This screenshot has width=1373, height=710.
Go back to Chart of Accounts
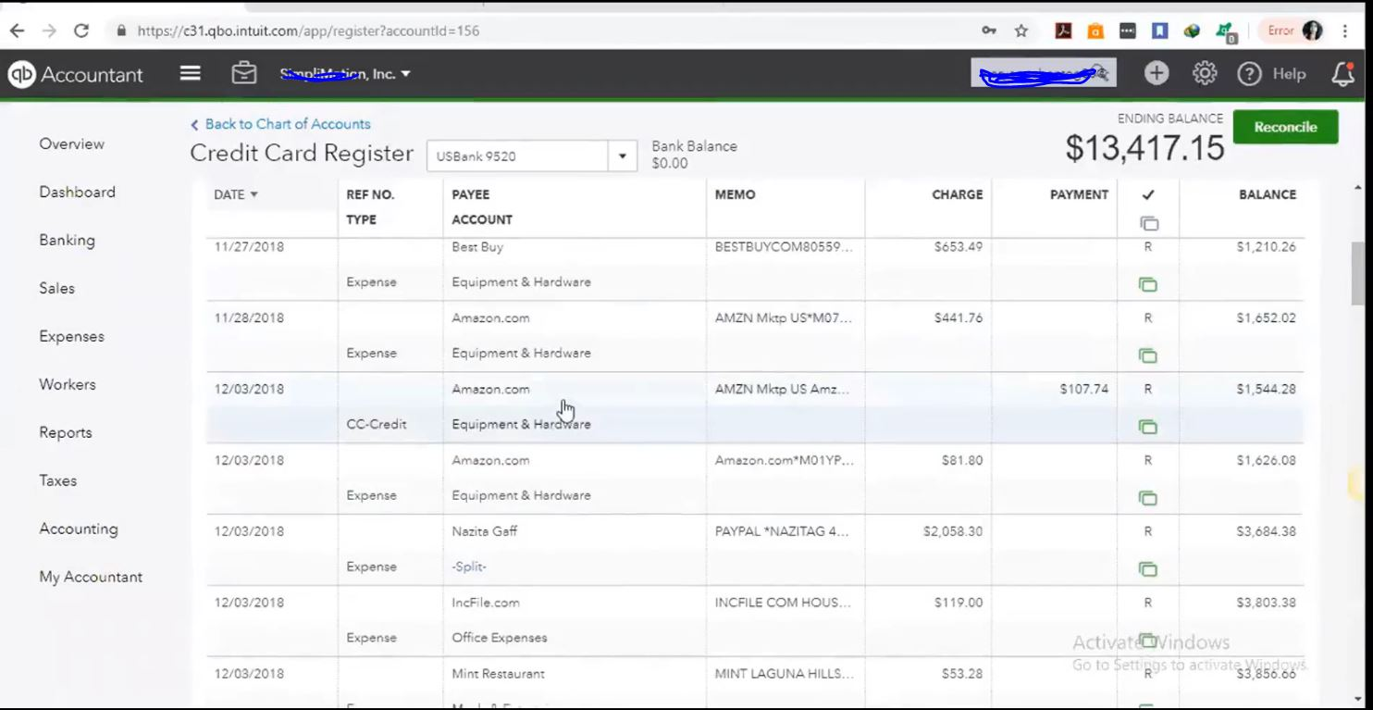[x=280, y=124]
